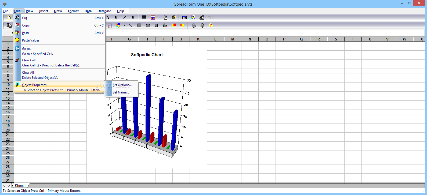This screenshot has width=427, height=195.
Task: Click the table grid toolbar icon
Action: pyautogui.click(x=184, y=17)
